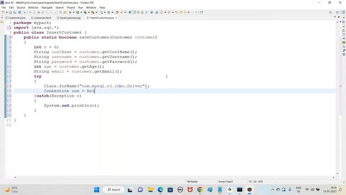Viewport: 346px width, 195px height.
Task: Open the Navigate menu
Action: click(47, 8)
